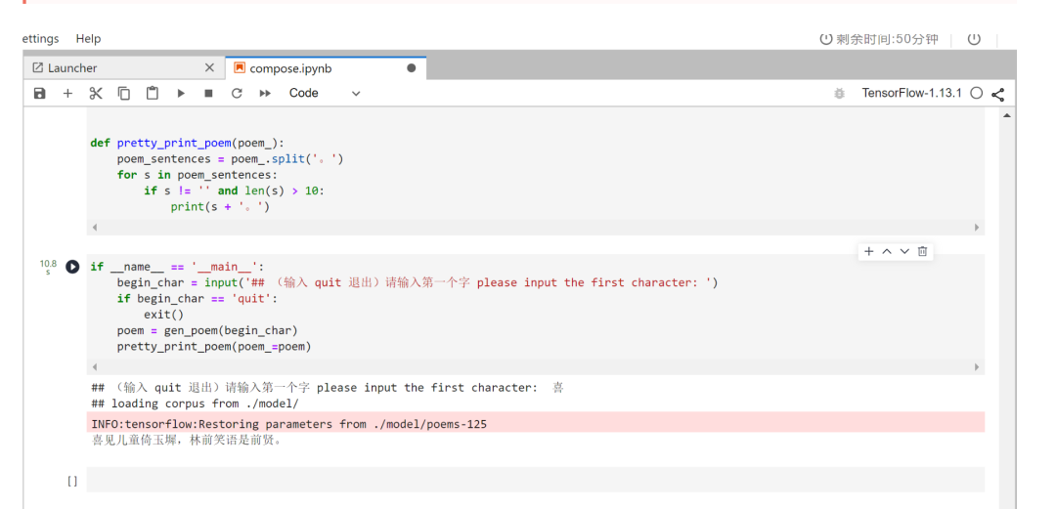Image resolution: width=1056 pixels, height=509 pixels.
Task: Restart kernel and run all cells
Action: tap(265, 94)
